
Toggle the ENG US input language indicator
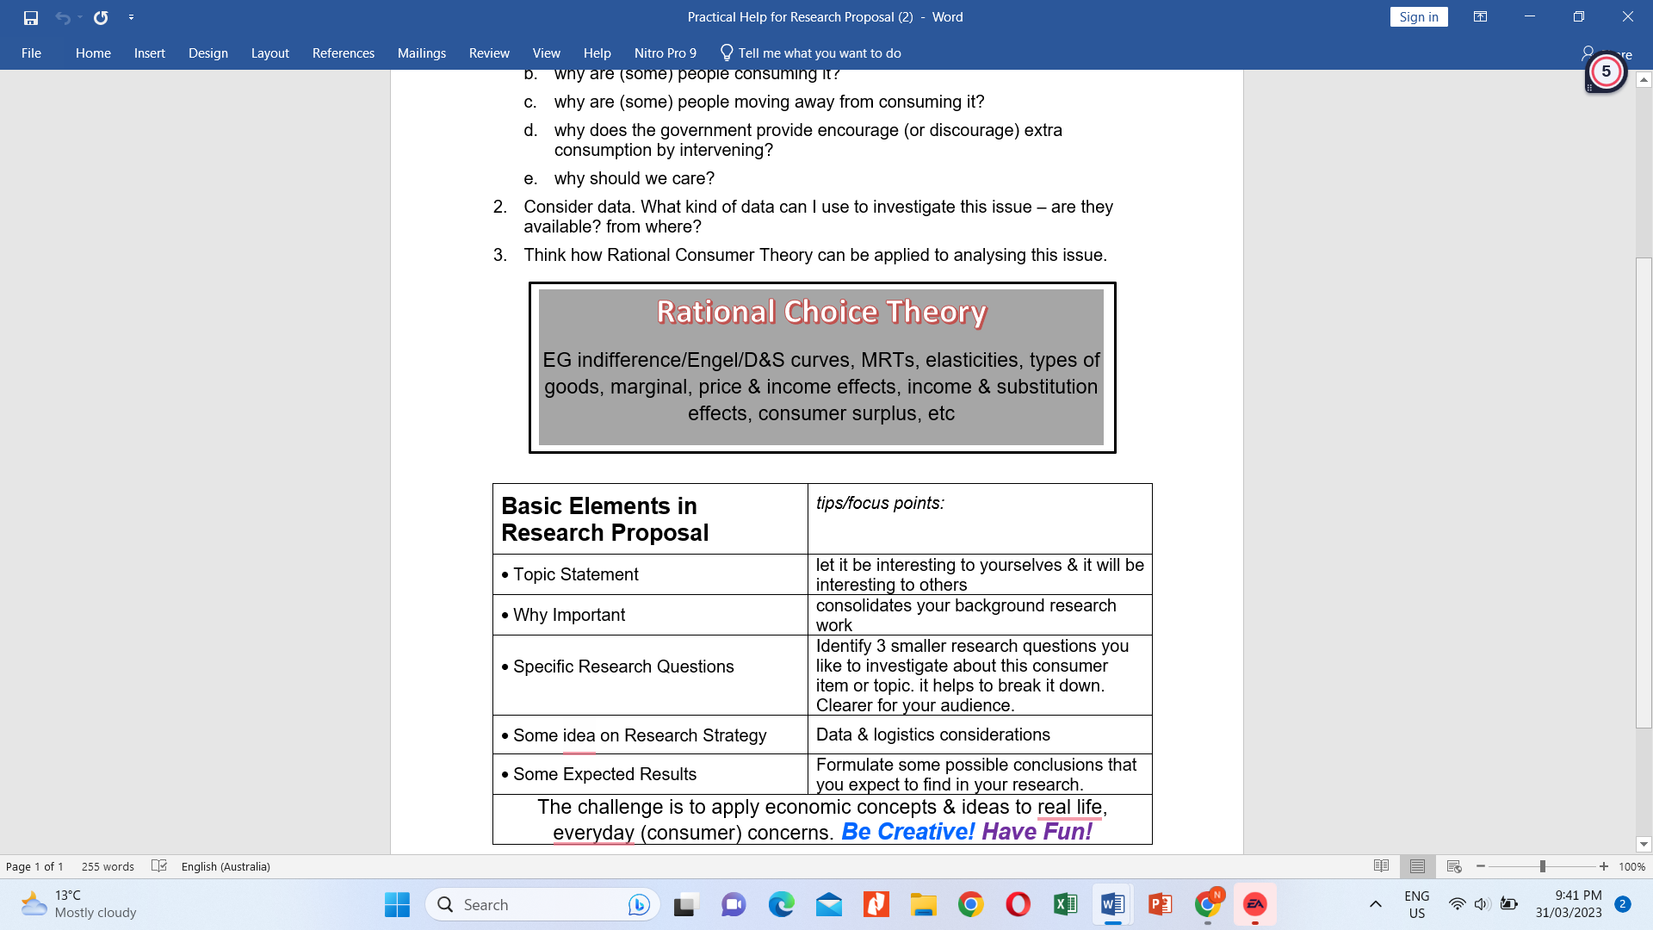[1417, 904]
